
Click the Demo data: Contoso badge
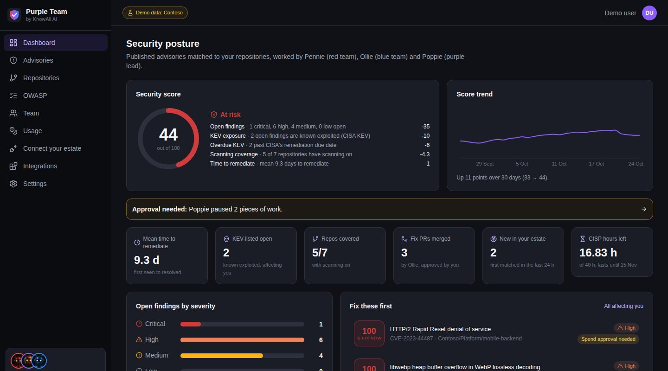pos(155,13)
